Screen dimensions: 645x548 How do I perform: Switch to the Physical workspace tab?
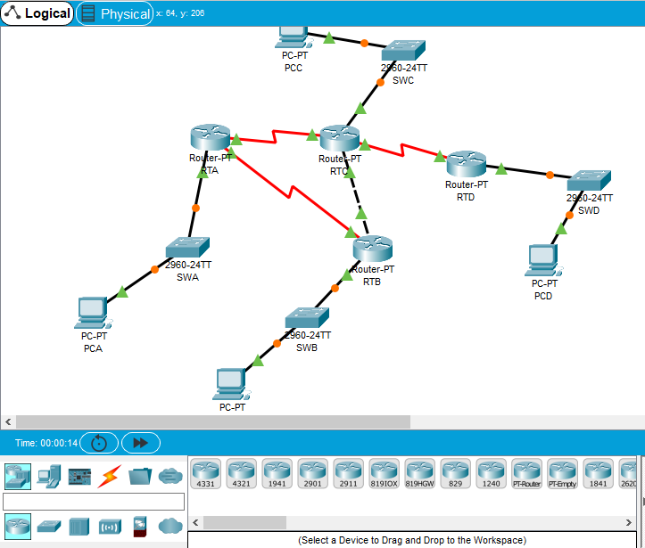tap(114, 13)
